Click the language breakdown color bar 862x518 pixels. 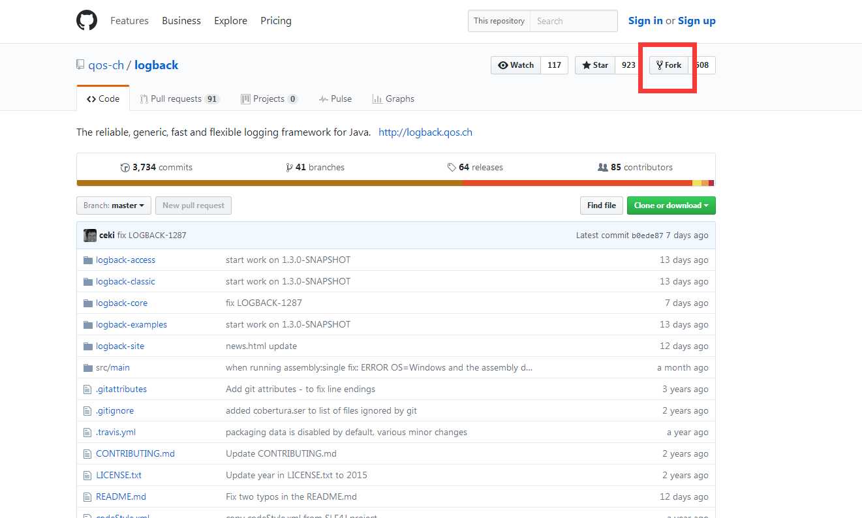(x=395, y=183)
